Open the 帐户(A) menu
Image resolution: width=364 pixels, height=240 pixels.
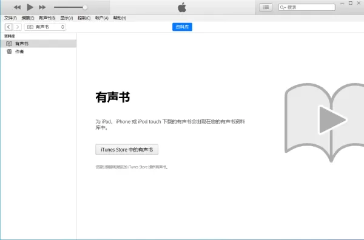pyautogui.click(x=102, y=18)
